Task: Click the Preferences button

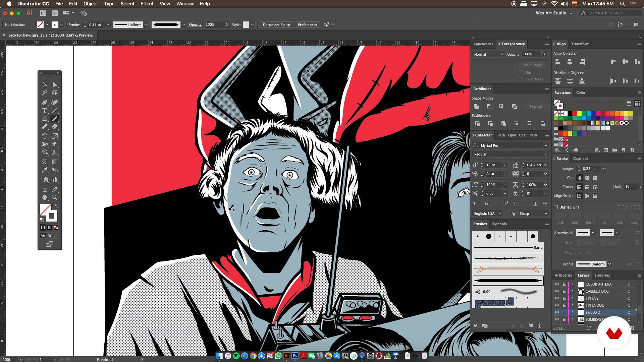Action: (307, 25)
